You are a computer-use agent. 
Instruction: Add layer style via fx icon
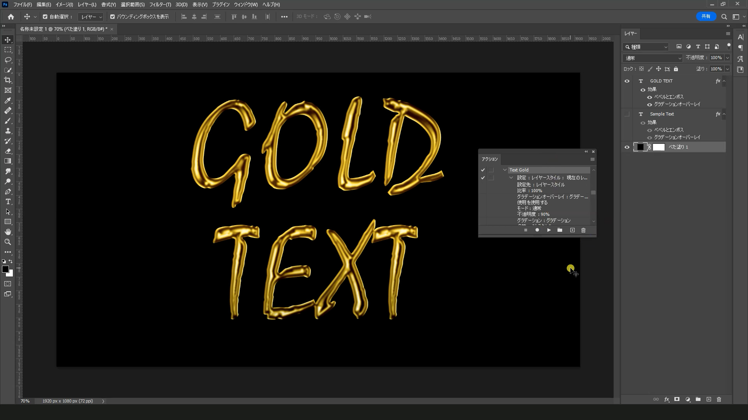point(667,399)
